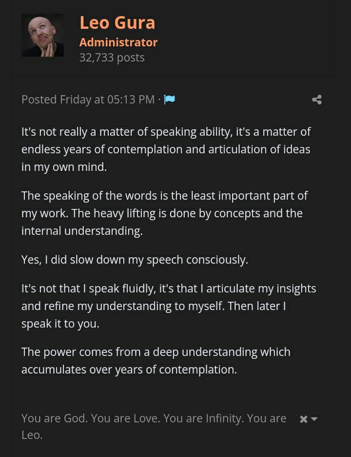Click the word 'Leo.' ending the signature
This screenshot has width=351, height=457.
tap(32, 435)
